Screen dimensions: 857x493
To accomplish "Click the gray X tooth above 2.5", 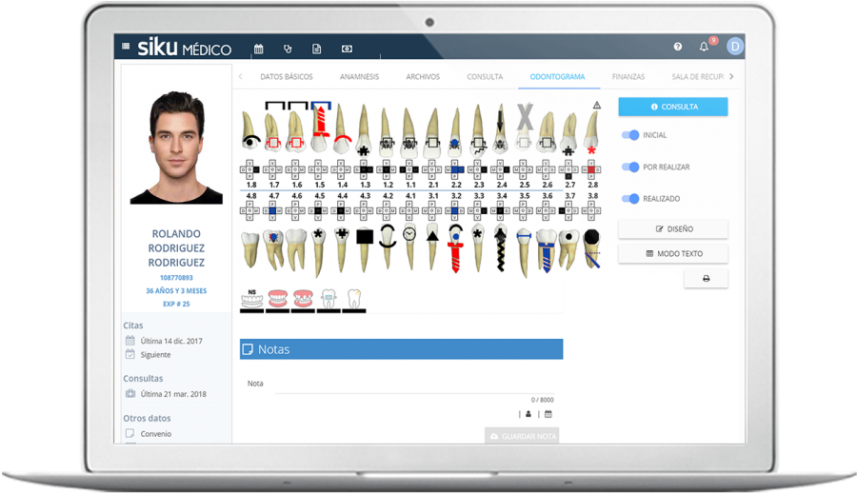I will click(x=524, y=127).
